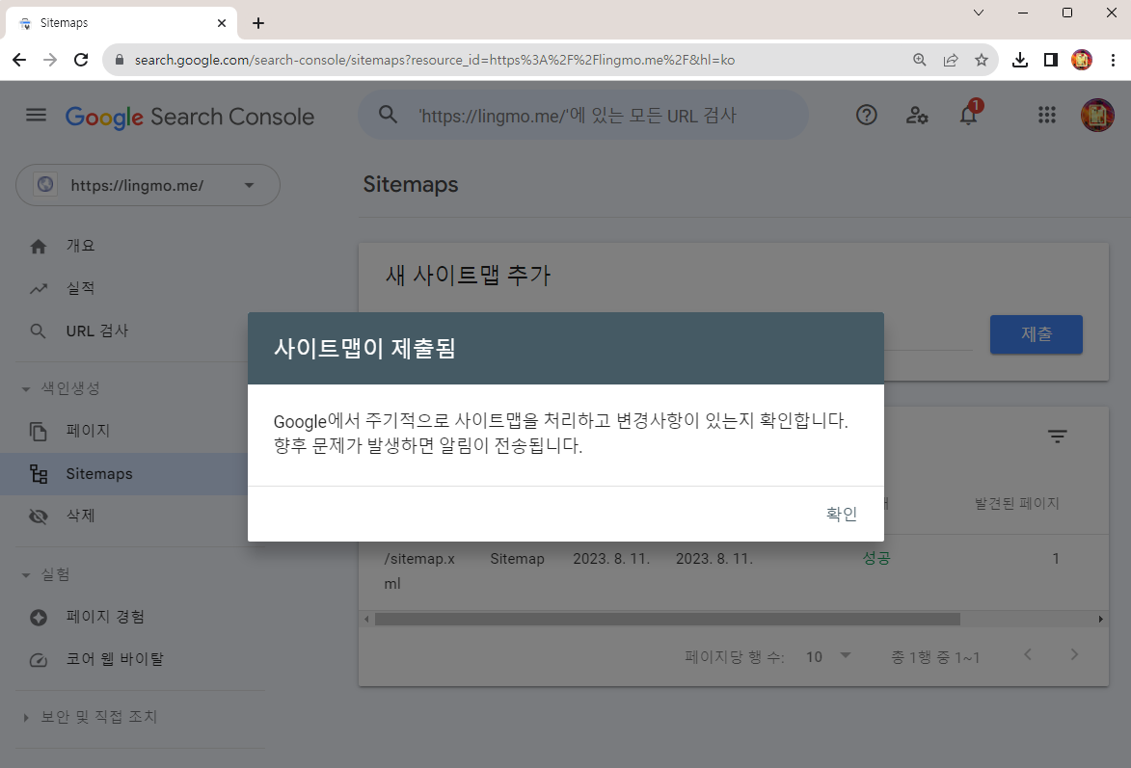The height and width of the screenshot is (768, 1131).
Task: Open the https://lingmo.me/ property selector
Action: point(148,185)
